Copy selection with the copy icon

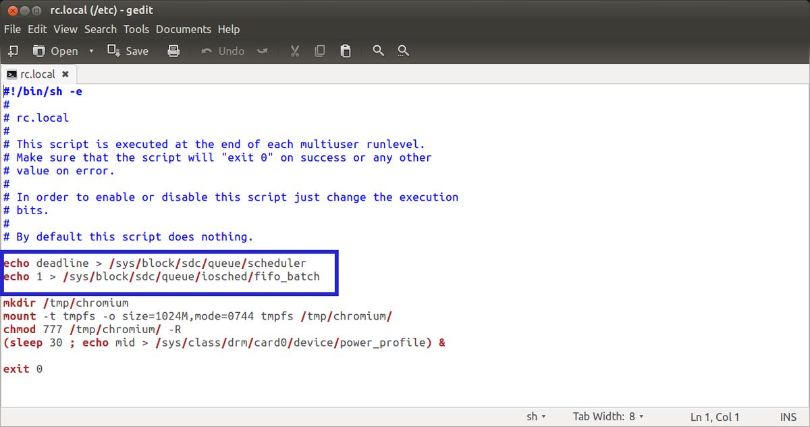click(x=320, y=51)
